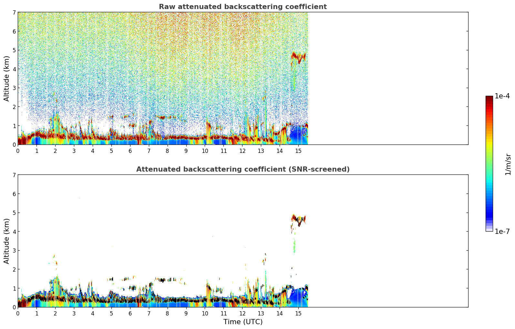This screenshot has width=515, height=329.
Task: Click the "1e-4" colorbar maximum label
Action: [502, 96]
